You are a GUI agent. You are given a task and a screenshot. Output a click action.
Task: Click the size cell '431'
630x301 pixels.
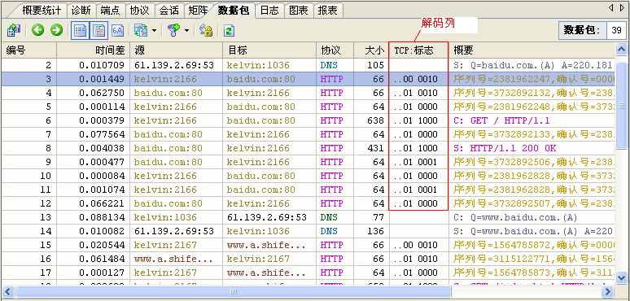(x=376, y=148)
